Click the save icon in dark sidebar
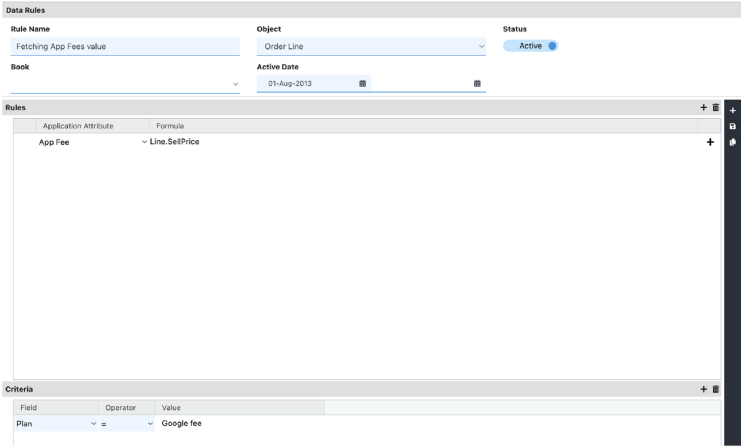742x446 pixels. pos(733,126)
